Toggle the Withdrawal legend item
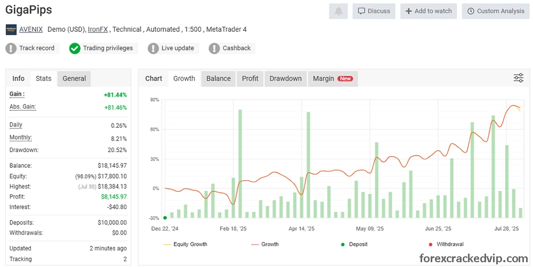 pos(446,244)
